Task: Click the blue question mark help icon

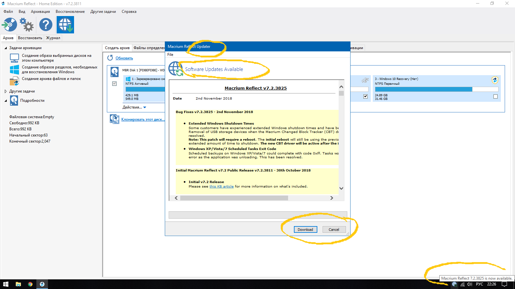Action: (46, 25)
